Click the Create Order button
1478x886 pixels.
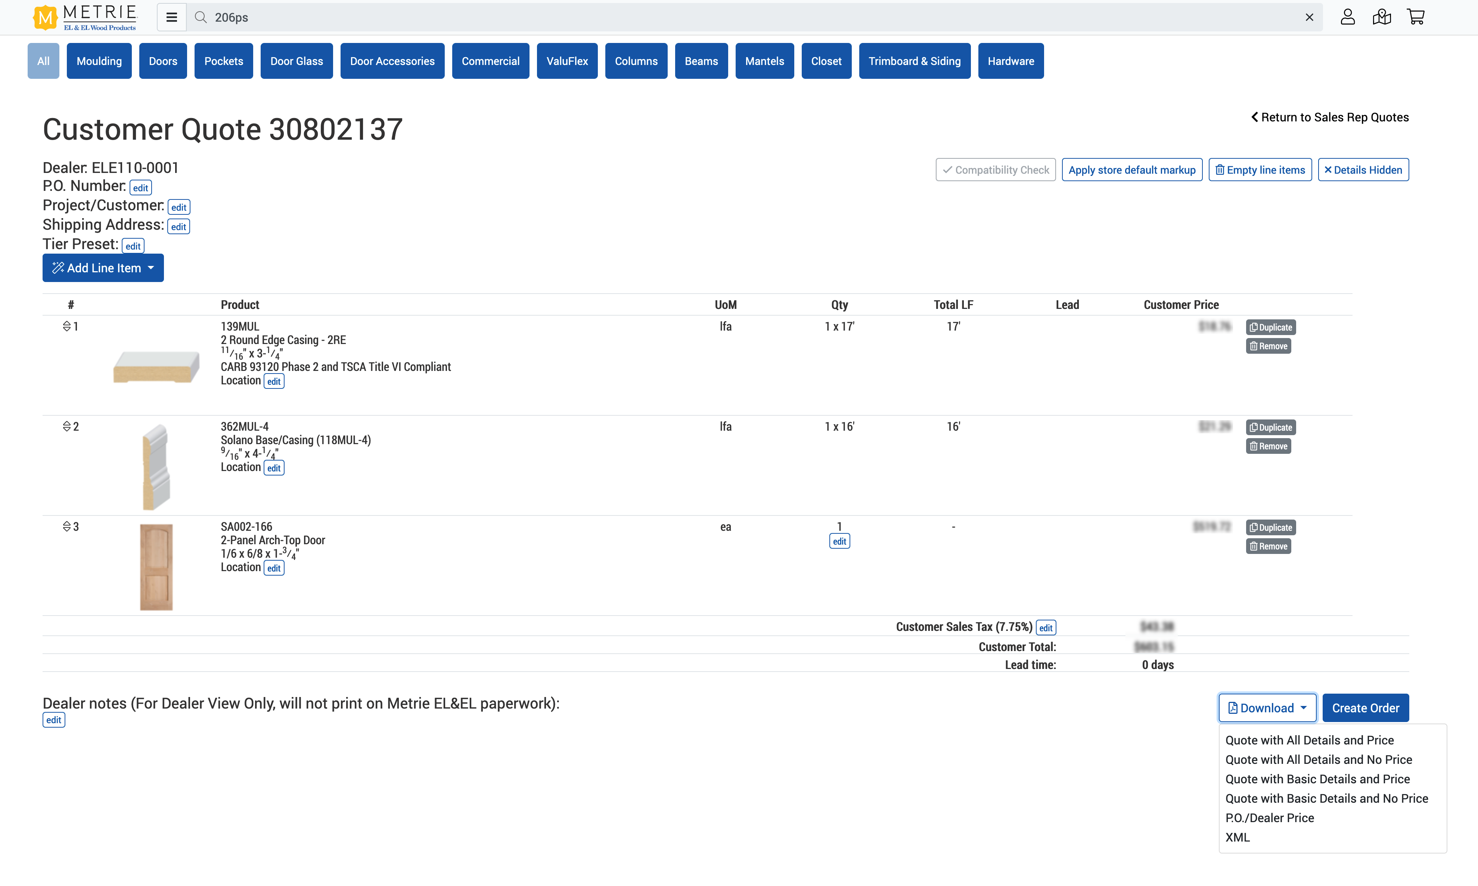click(x=1365, y=708)
